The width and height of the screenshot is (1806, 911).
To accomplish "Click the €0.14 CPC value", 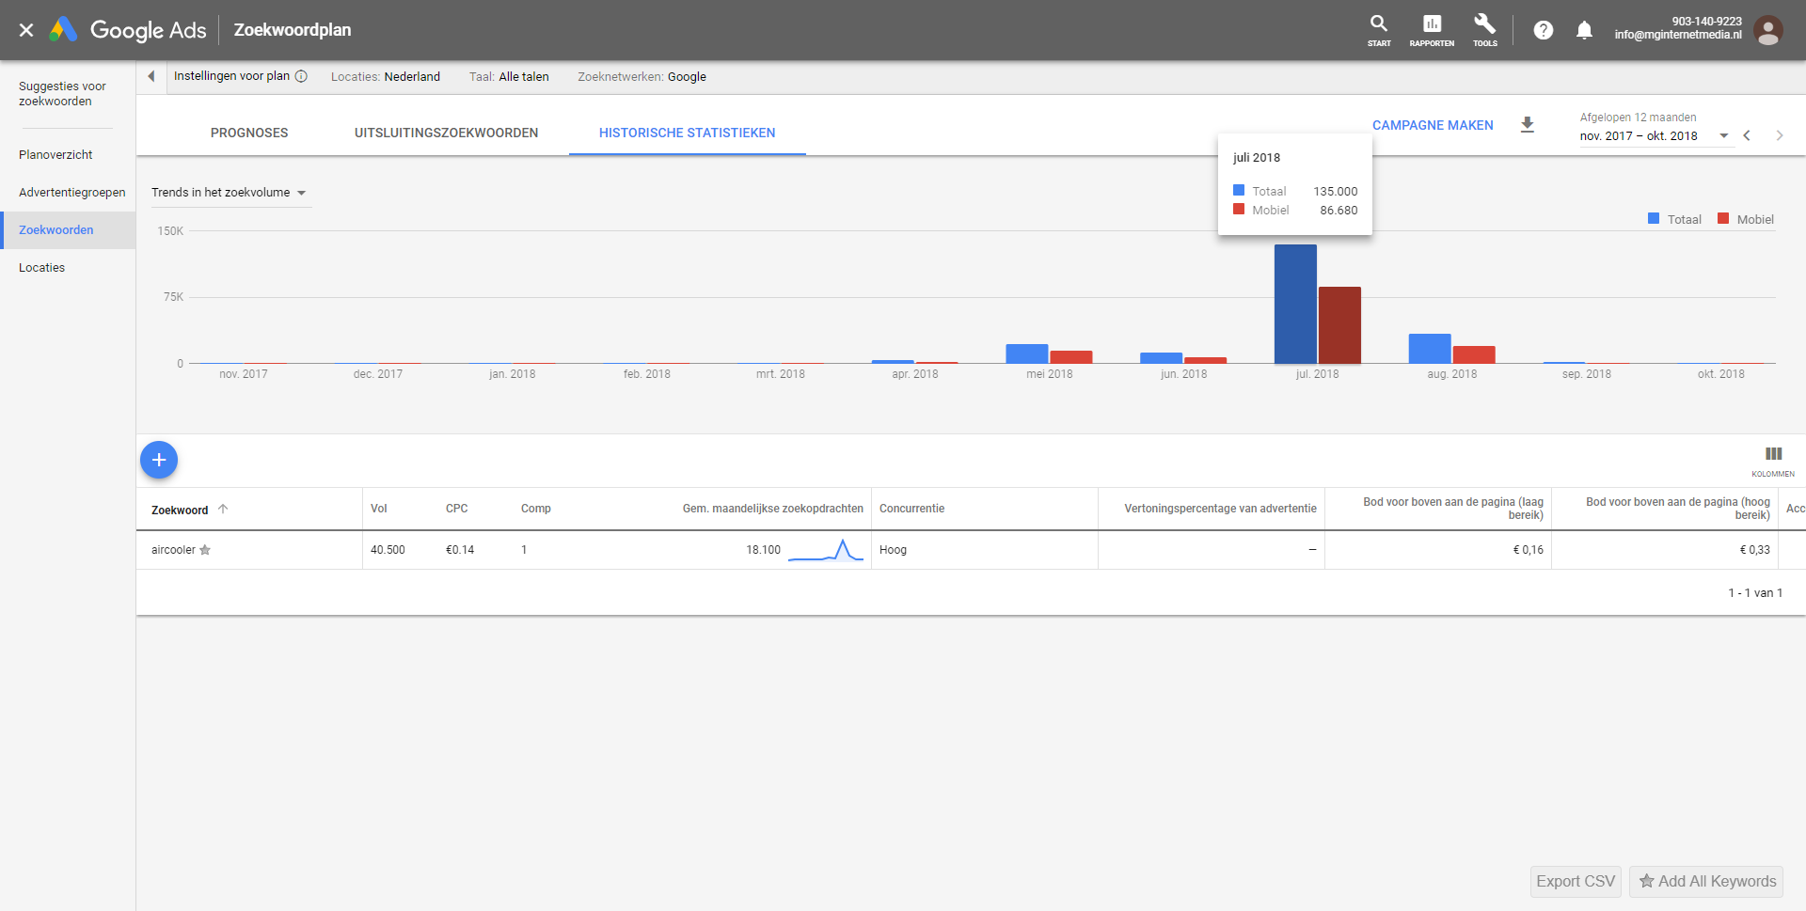I will pos(460,550).
